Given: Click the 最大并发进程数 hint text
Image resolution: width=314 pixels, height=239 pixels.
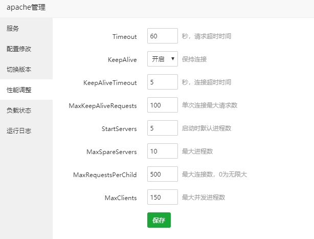Looking at the screenshot, I should click(x=204, y=198).
